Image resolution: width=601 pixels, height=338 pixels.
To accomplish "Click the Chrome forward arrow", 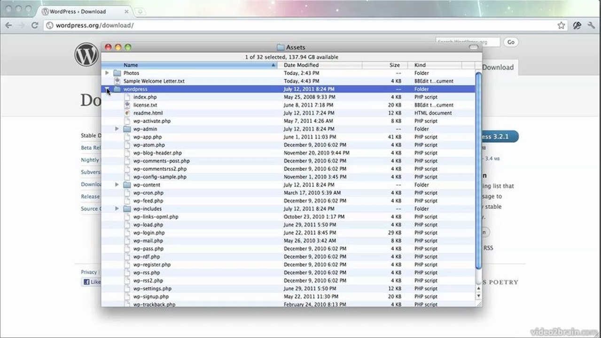I will pos(22,25).
